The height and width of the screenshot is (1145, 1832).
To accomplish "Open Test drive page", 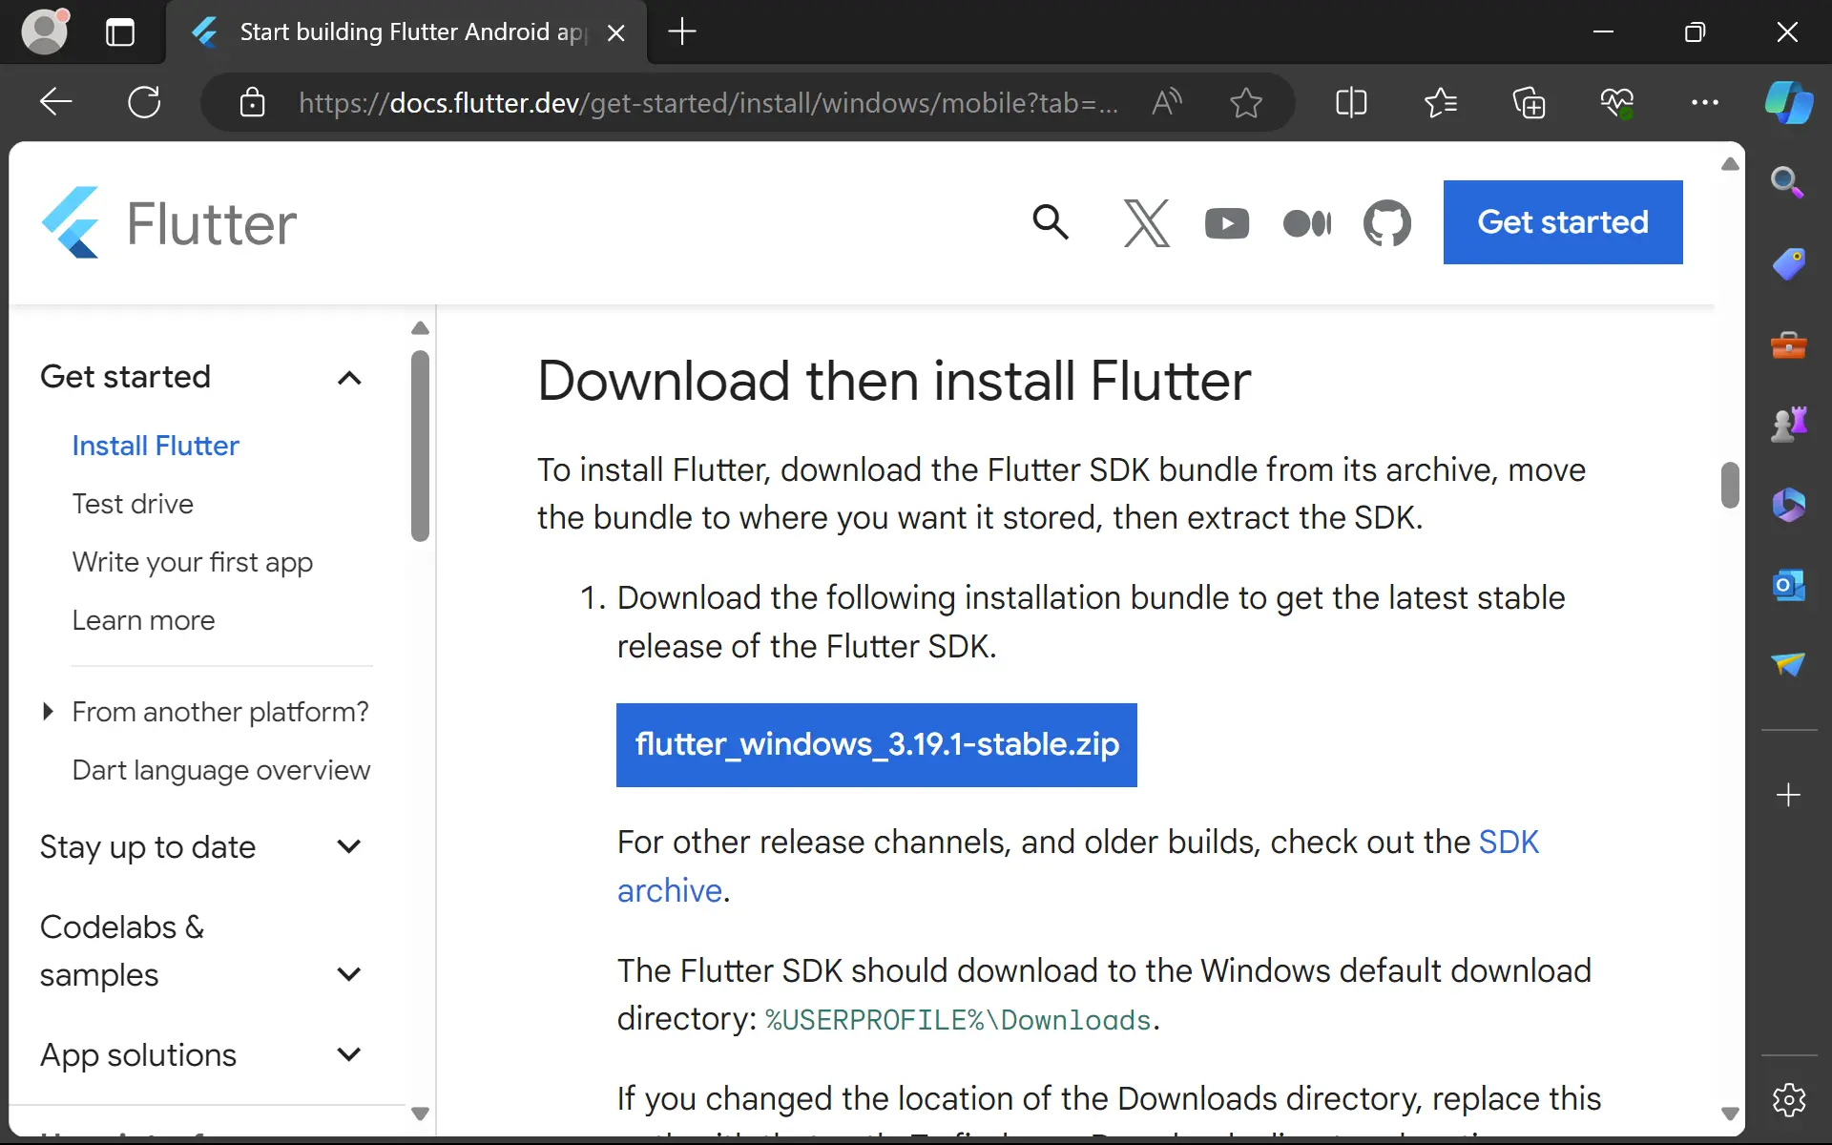I will pos(133,504).
